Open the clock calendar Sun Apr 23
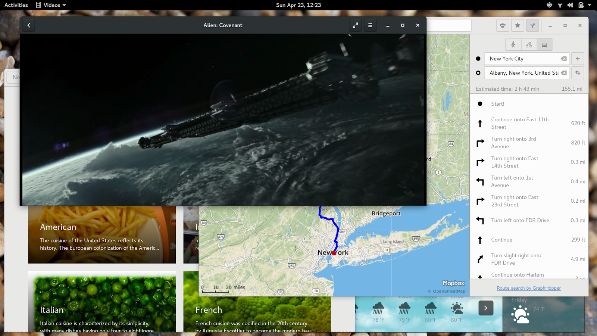Image resolution: width=597 pixels, height=336 pixels. pyautogui.click(x=298, y=5)
